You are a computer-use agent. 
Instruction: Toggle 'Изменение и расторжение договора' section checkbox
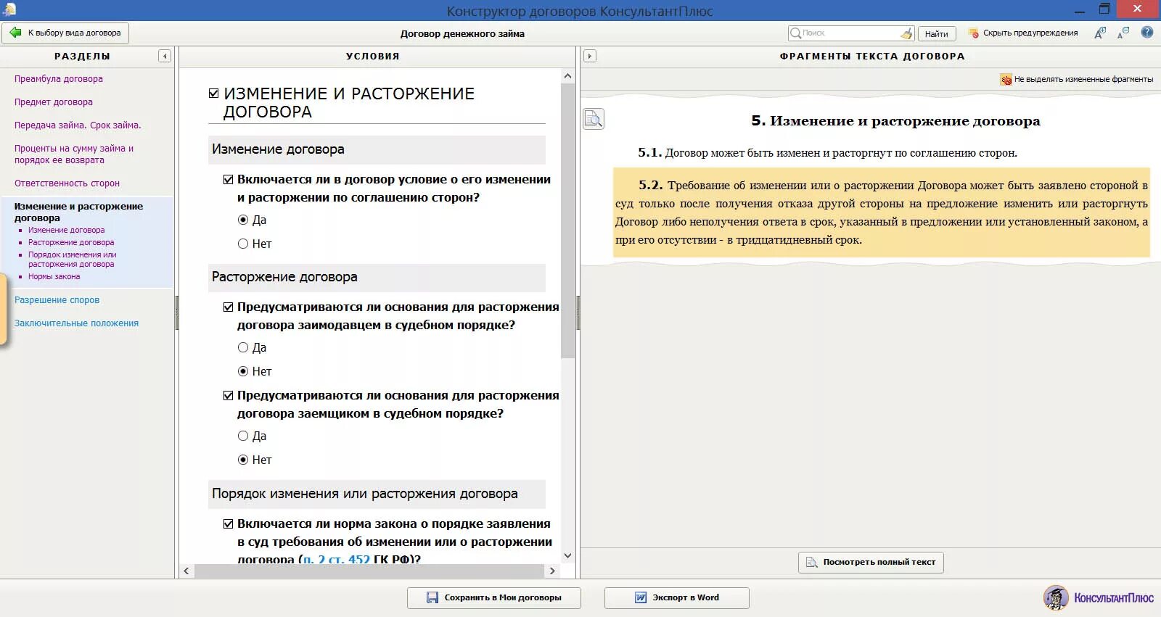(x=214, y=94)
